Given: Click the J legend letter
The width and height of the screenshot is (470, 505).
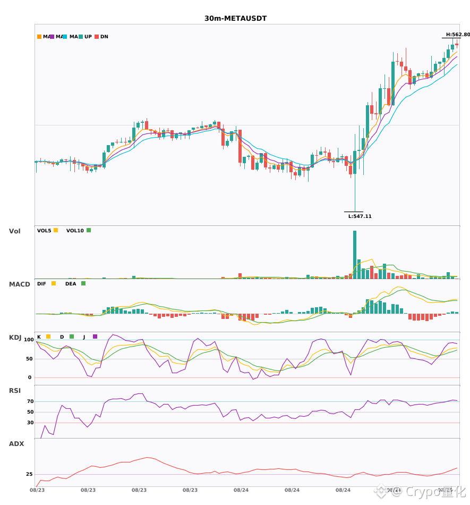Looking at the screenshot, I should pyautogui.click(x=84, y=337).
